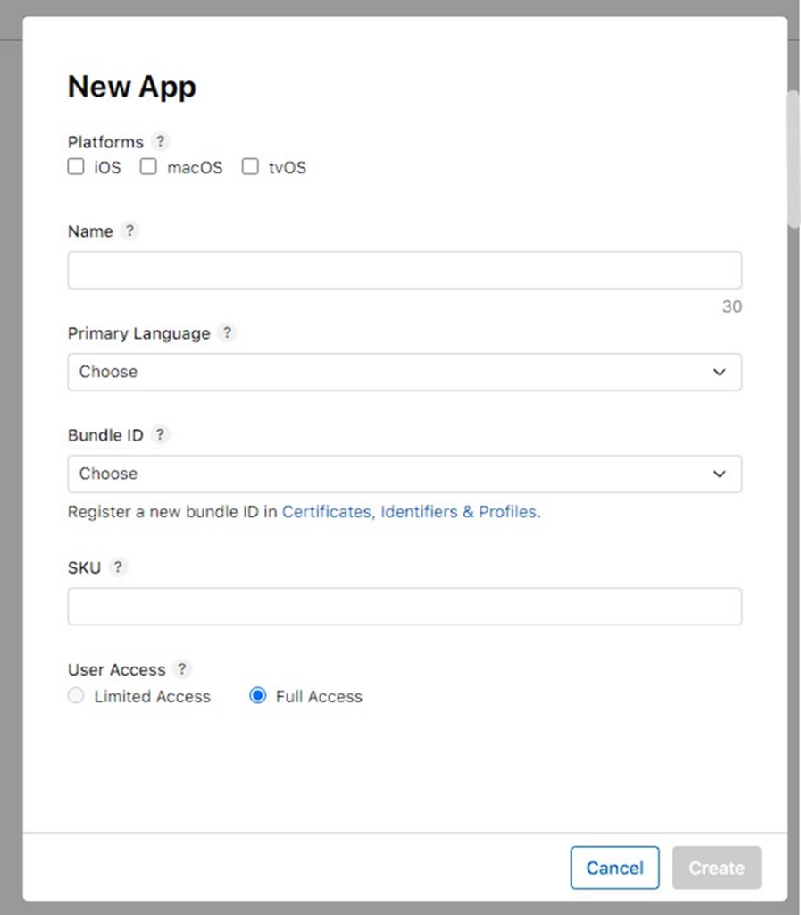This screenshot has width=801, height=915.
Task: Tick the tvOS platform checkbox
Action: click(x=250, y=167)
